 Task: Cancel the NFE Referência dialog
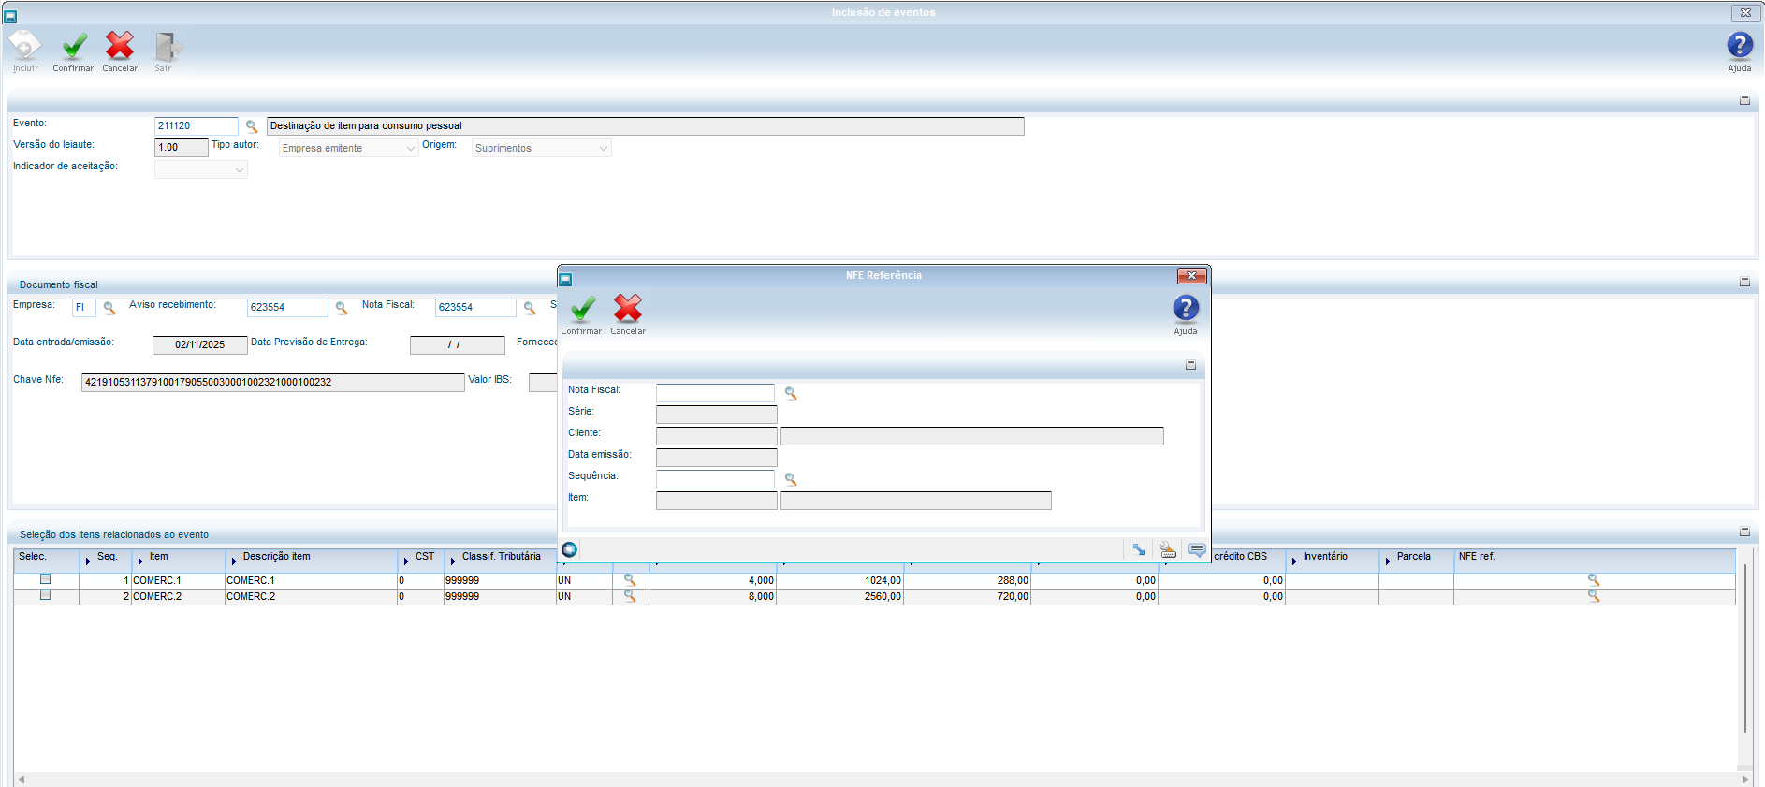click(628, 314)
